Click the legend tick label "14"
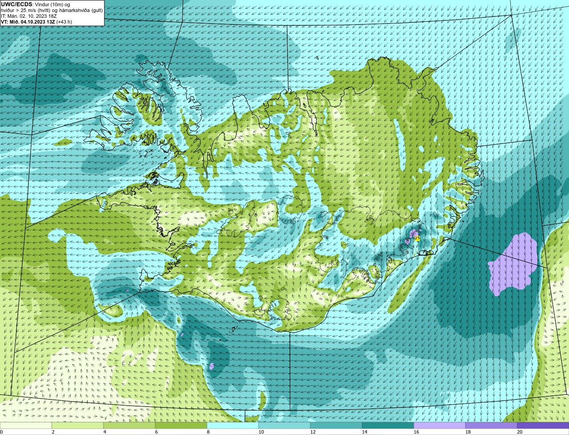The width and height of the screenshot is (569, 435). coord(365,432)
